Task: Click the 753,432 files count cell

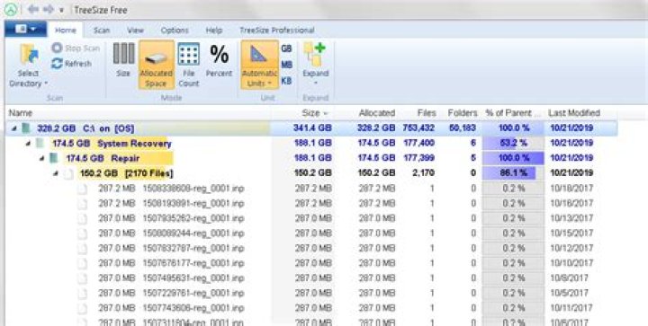Action: pyautogui.click(x=418, y=128)
